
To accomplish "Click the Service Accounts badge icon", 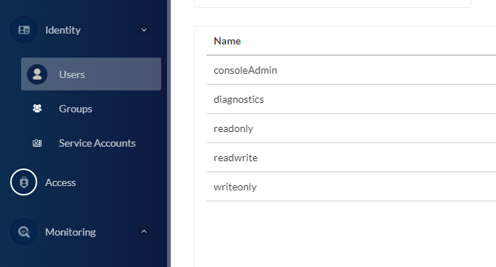I will [x=37, y=143].
